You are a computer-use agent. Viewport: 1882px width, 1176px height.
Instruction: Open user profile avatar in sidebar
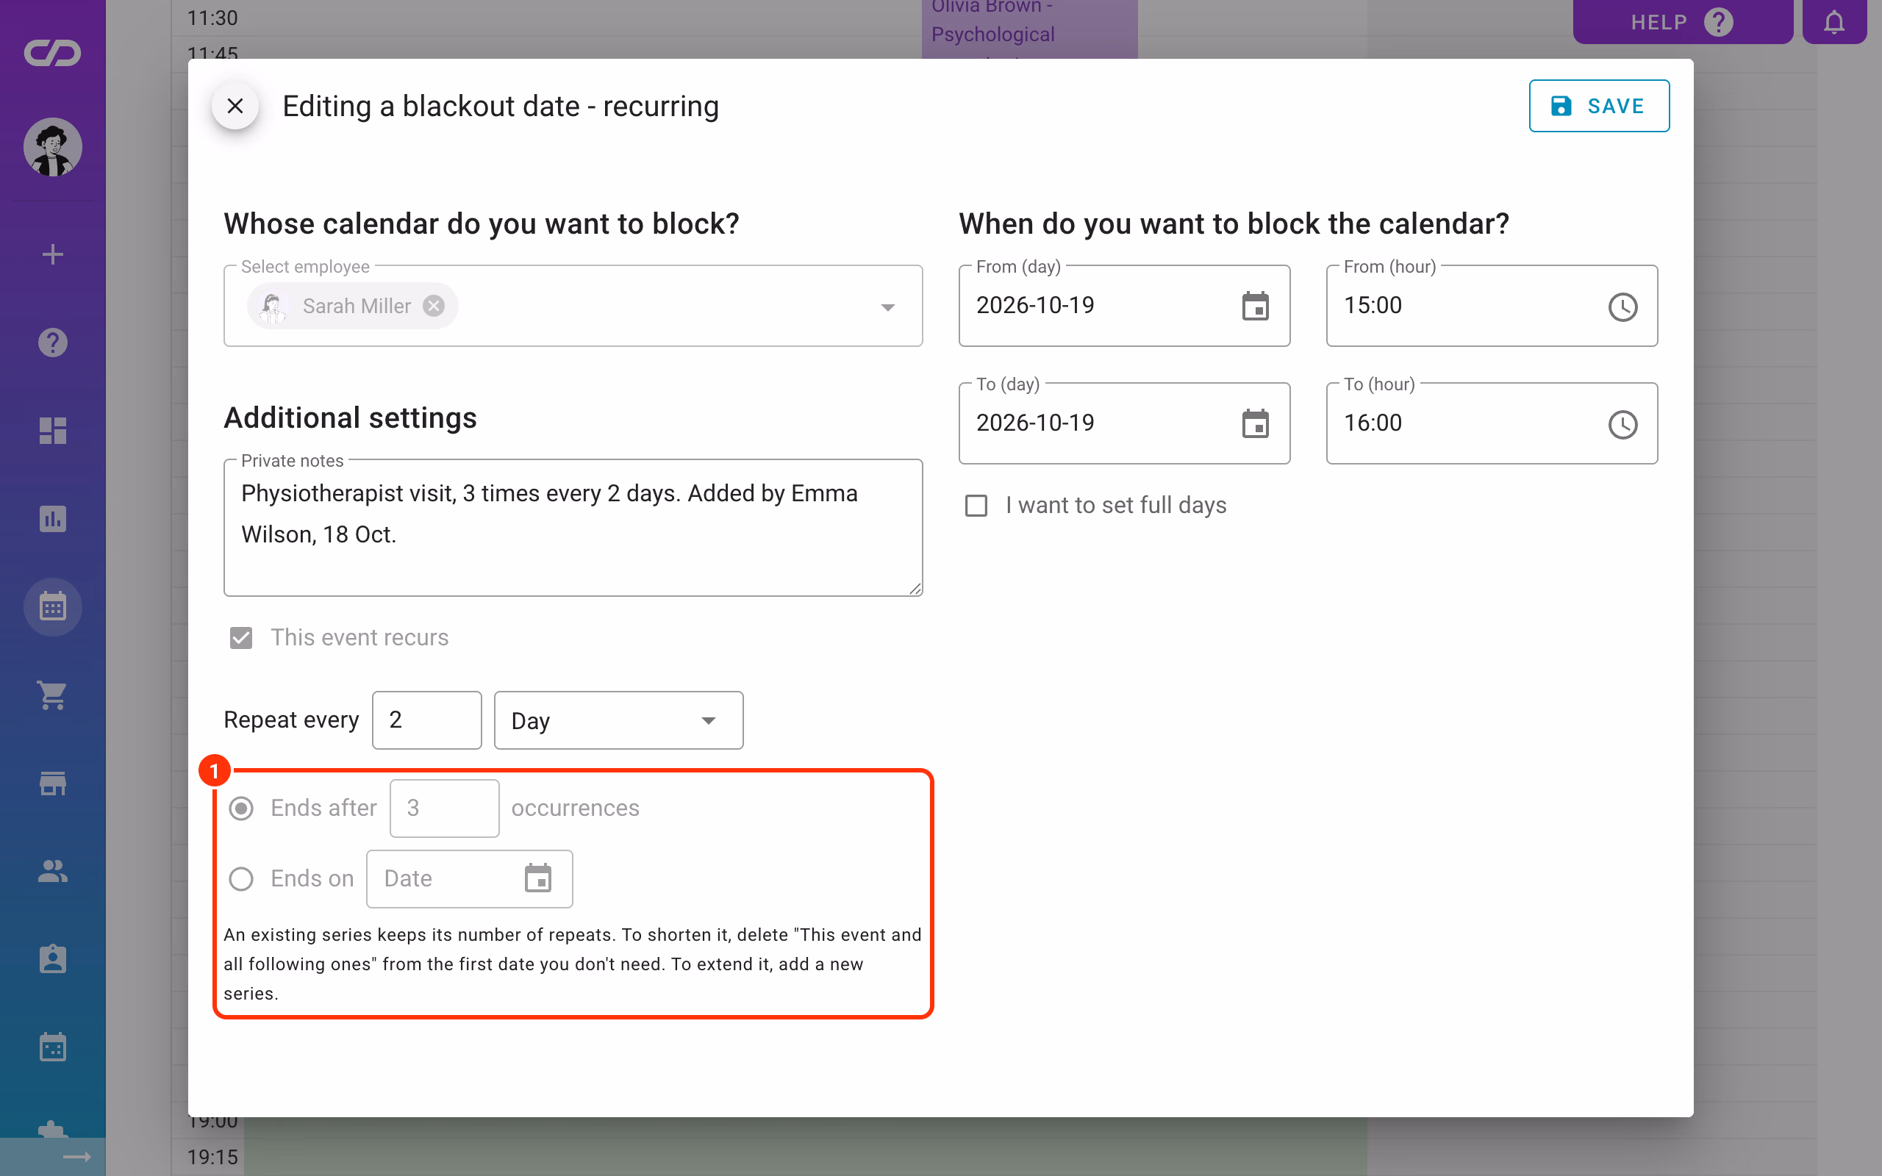click(53, 147)
